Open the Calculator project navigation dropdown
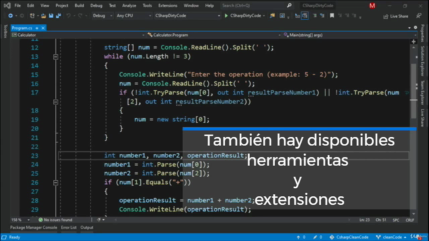429x241 pixels. (78, 35)
